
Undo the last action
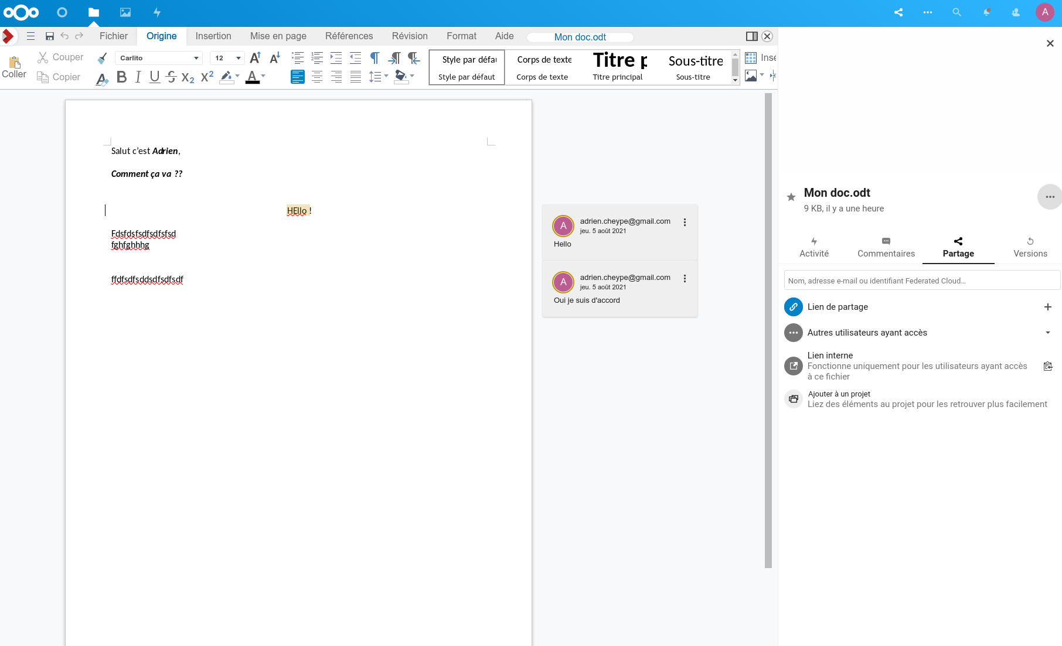(x=64, y=36)
